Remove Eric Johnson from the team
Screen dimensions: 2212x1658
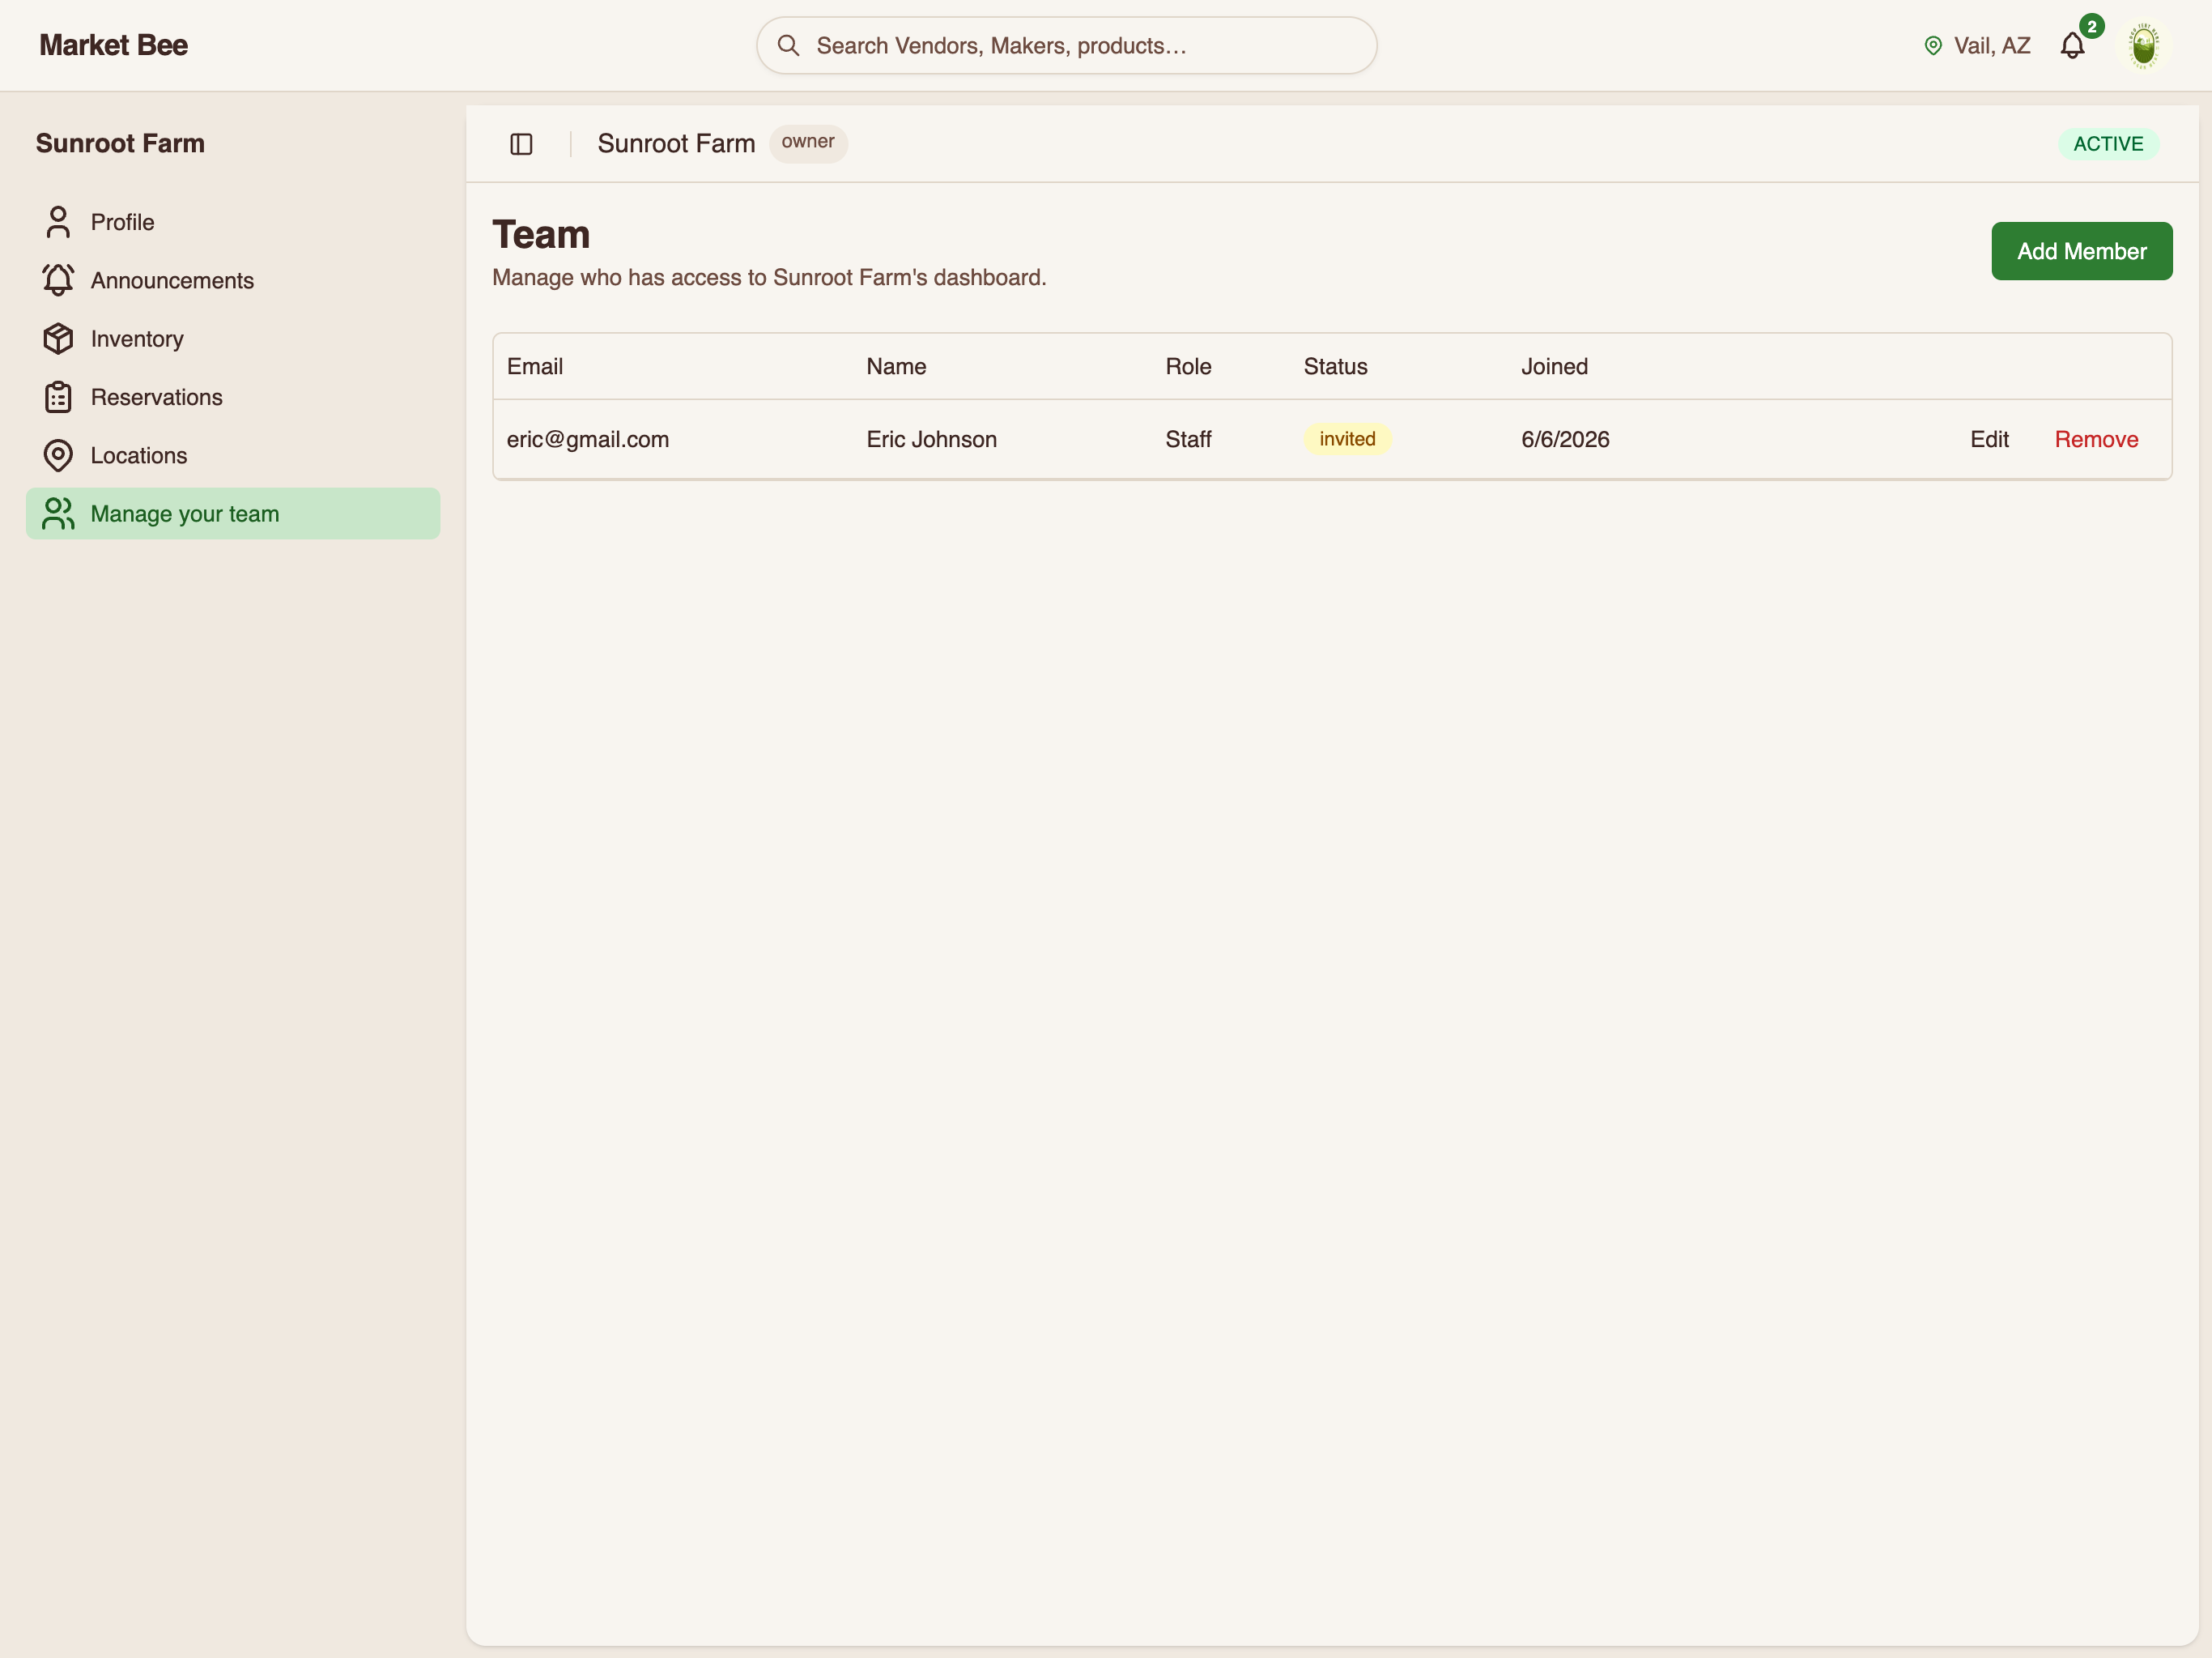click(x=2096, y=439)
